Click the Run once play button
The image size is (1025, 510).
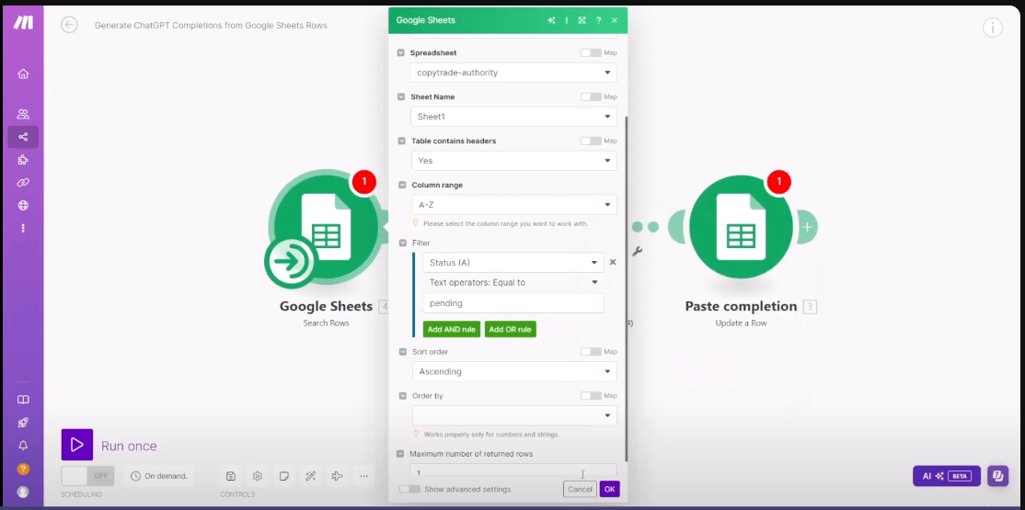pos(77,445)
